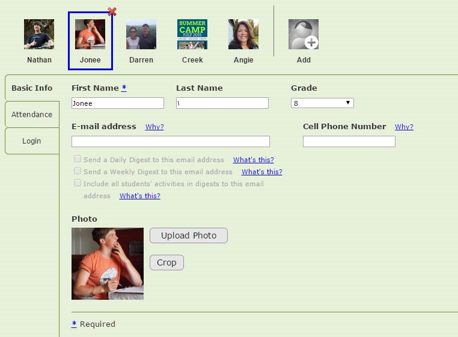Select Jonee's avatar thumbnail
Image resolution: width=458 pixels, height=337 pixels.
coord(90,34)
